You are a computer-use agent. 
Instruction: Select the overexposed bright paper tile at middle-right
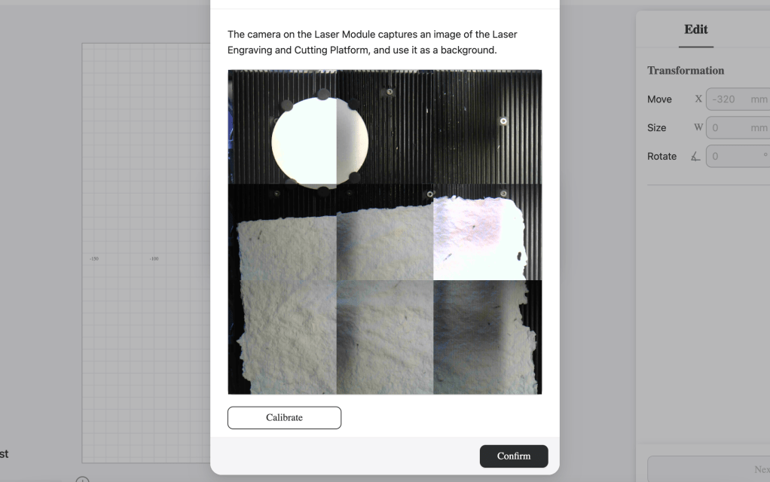pos(487,232)
